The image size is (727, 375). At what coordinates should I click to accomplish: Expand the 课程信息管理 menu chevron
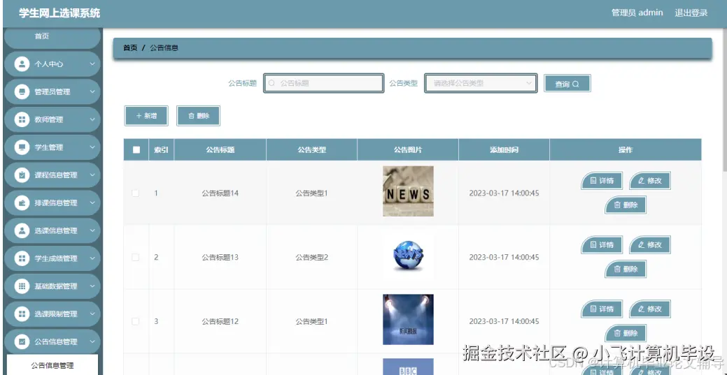tap(92, 175)
